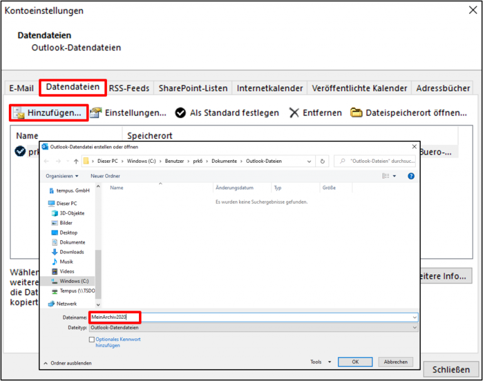Image resolution: width=483 pixels, height=381 pixels.
Task: Go forward in file dialog navigation
Action: [58, 161]
